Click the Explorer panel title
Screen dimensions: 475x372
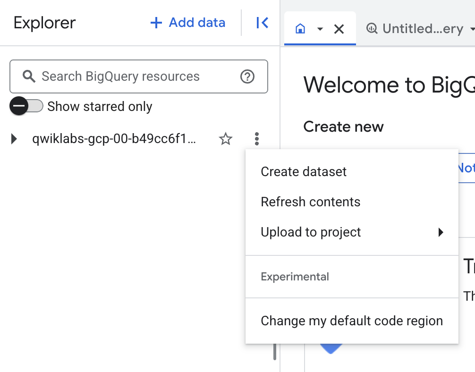pos(44,23)
